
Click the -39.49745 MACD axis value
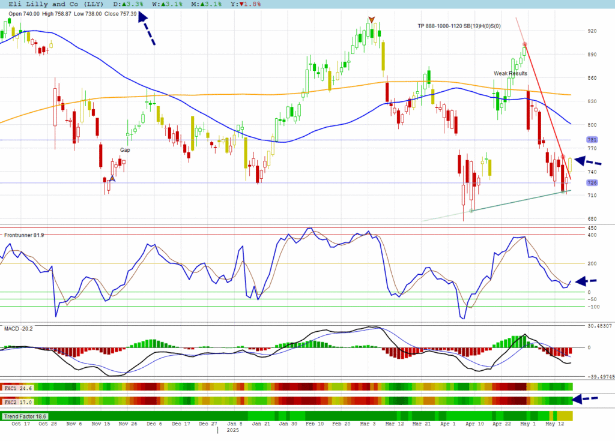tap(601, 377)
